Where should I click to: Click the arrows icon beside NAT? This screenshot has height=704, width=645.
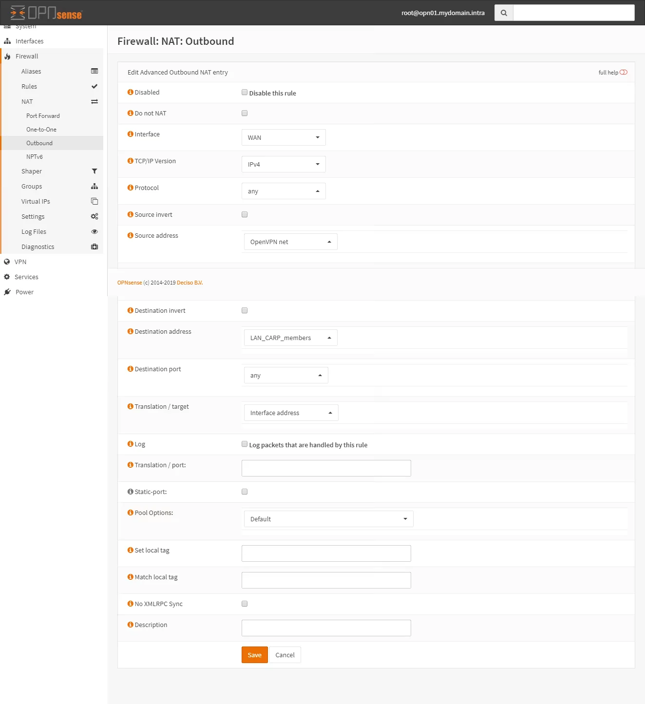(x=94, y=101)
